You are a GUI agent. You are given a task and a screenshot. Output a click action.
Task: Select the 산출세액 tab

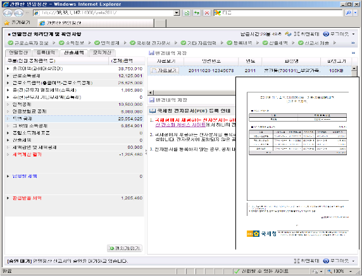74,53
